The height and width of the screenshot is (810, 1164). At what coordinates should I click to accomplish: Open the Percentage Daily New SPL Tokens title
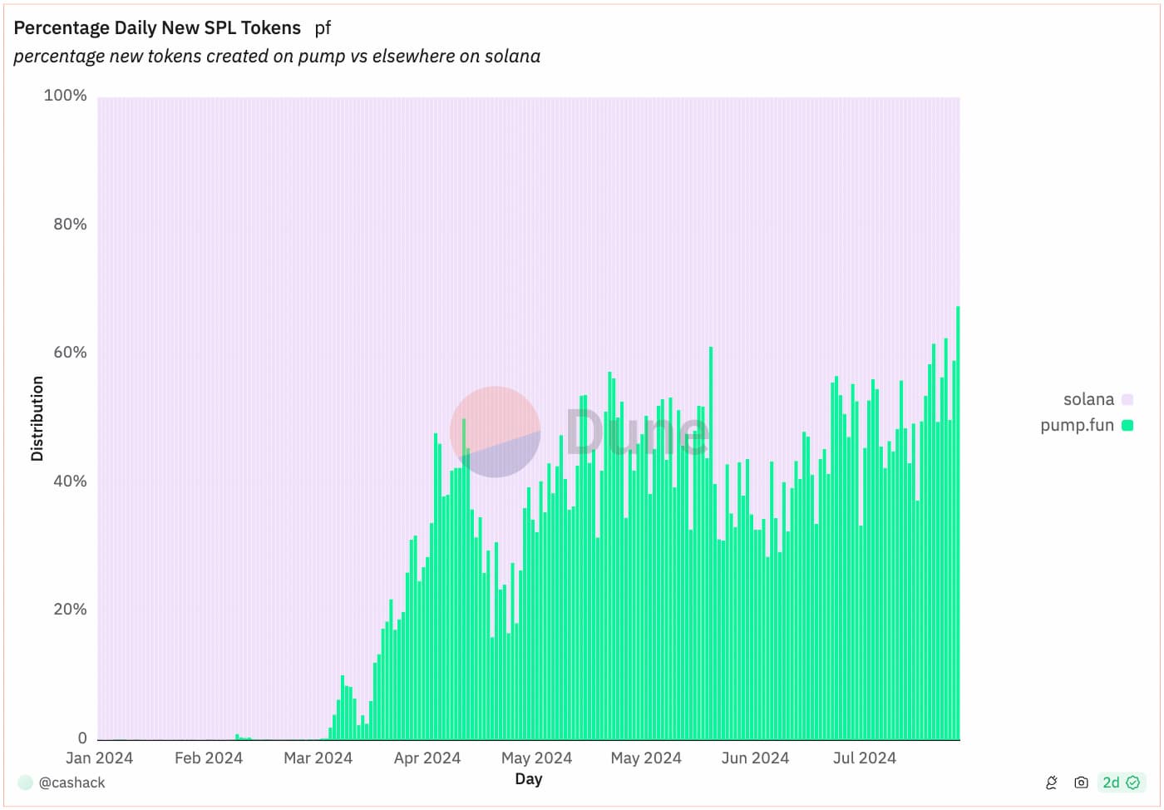click(157, 27)
